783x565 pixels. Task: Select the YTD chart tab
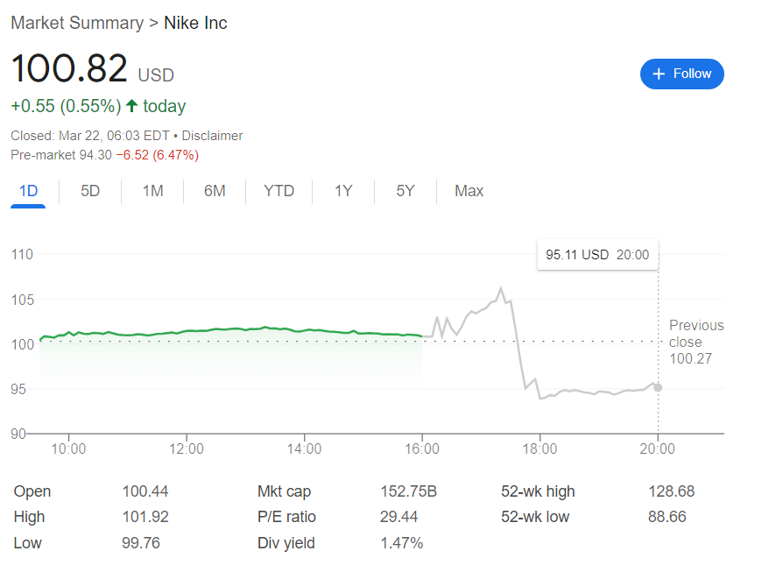tap(279, 191)
